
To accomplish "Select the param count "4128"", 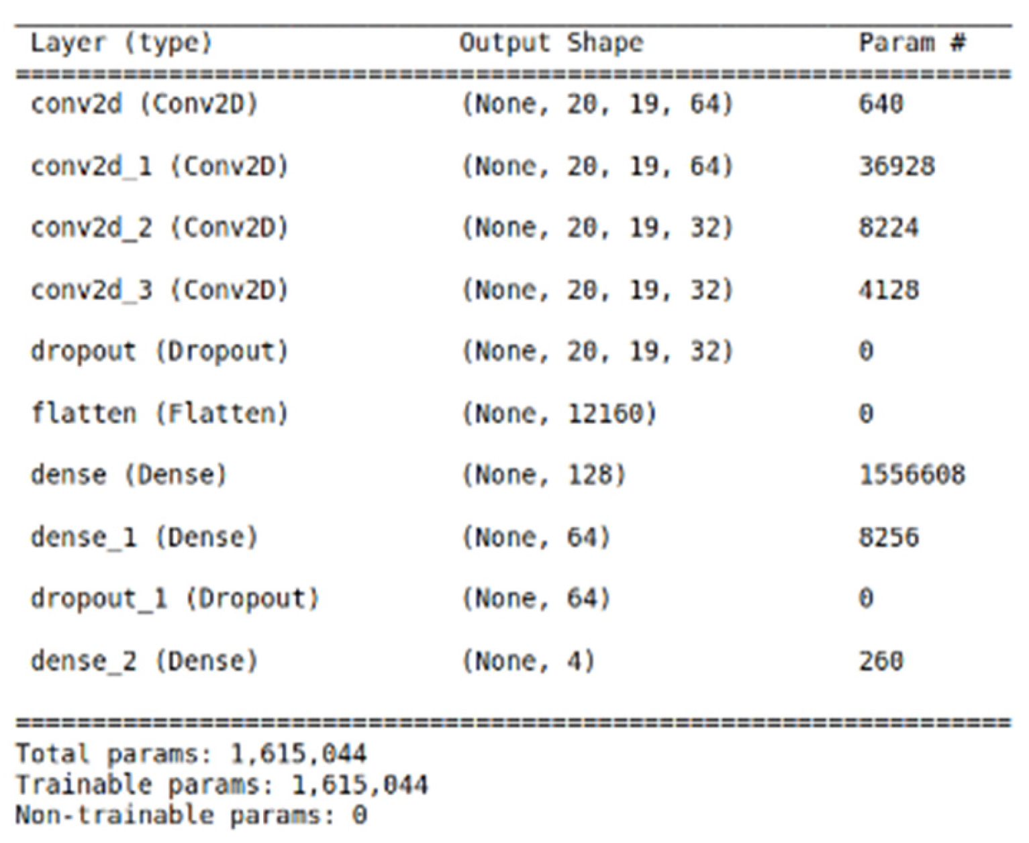I will click(889, 290).
